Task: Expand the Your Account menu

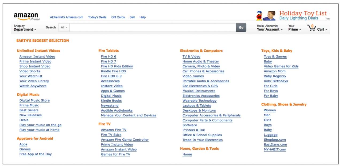Action: coord(270,28)
